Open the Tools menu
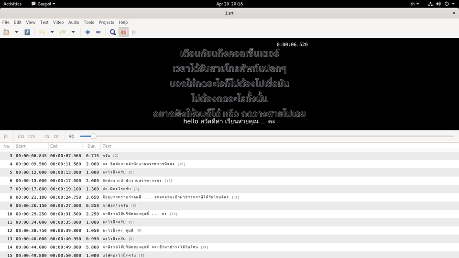This screenshot has width=459, height=258. pos(89,22)
